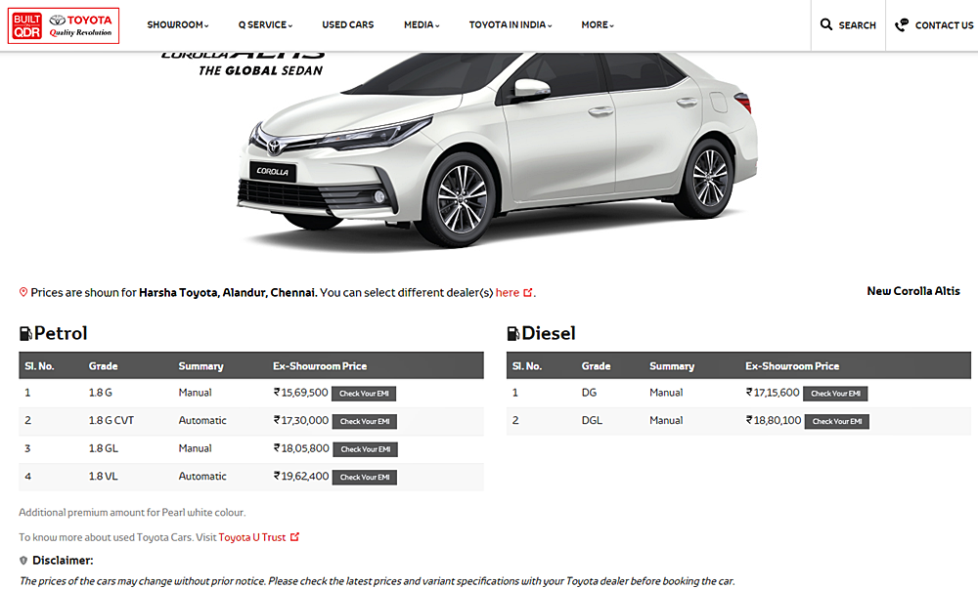
Task: Click 'THE GLOBAL SEDAN' tagline
Action: (260, 71)
